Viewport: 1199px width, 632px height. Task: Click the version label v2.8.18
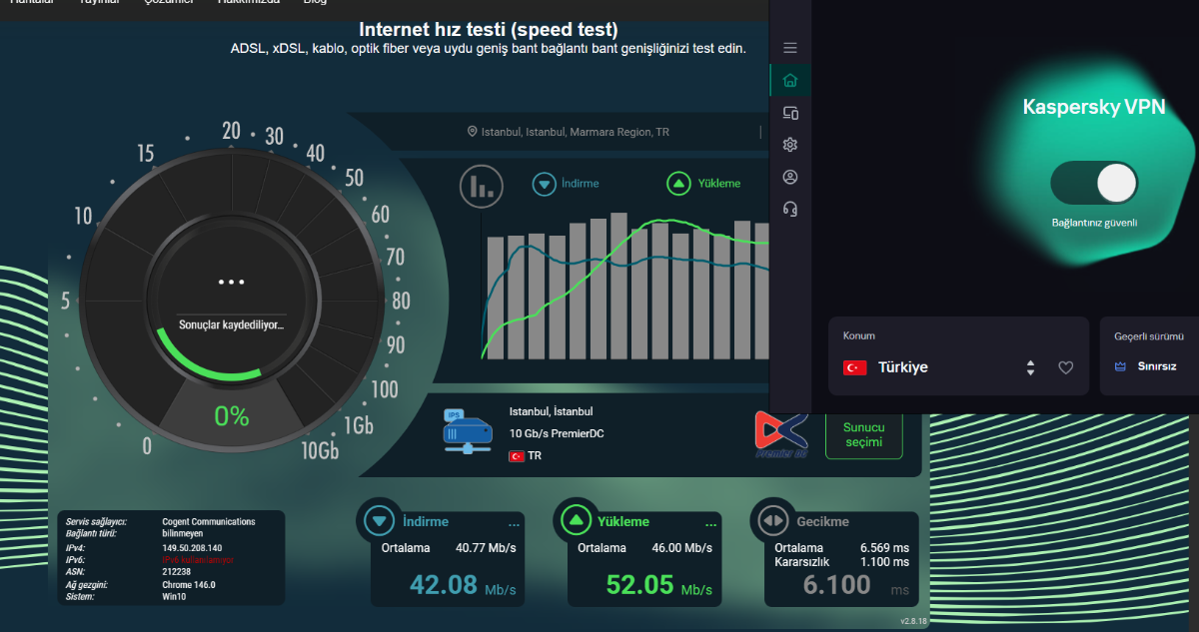tap(914, 621)
